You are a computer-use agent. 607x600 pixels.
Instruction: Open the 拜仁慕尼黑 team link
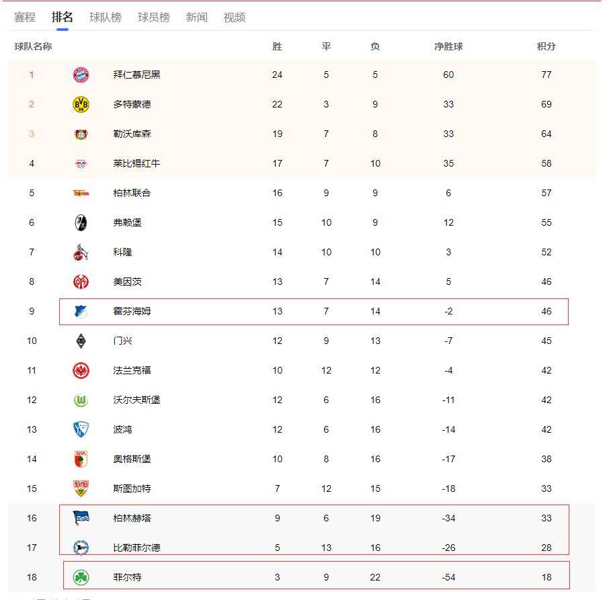point(136,75)
